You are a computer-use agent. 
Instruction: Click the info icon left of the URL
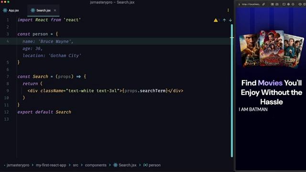(x=239, y=4)
